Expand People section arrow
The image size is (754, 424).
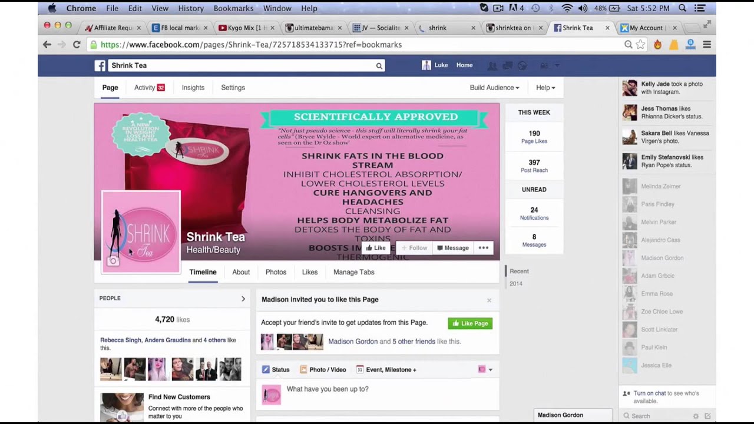pos(243,299)
